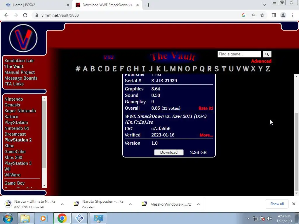
Task: Click the Download button
Action: point(169,152)
